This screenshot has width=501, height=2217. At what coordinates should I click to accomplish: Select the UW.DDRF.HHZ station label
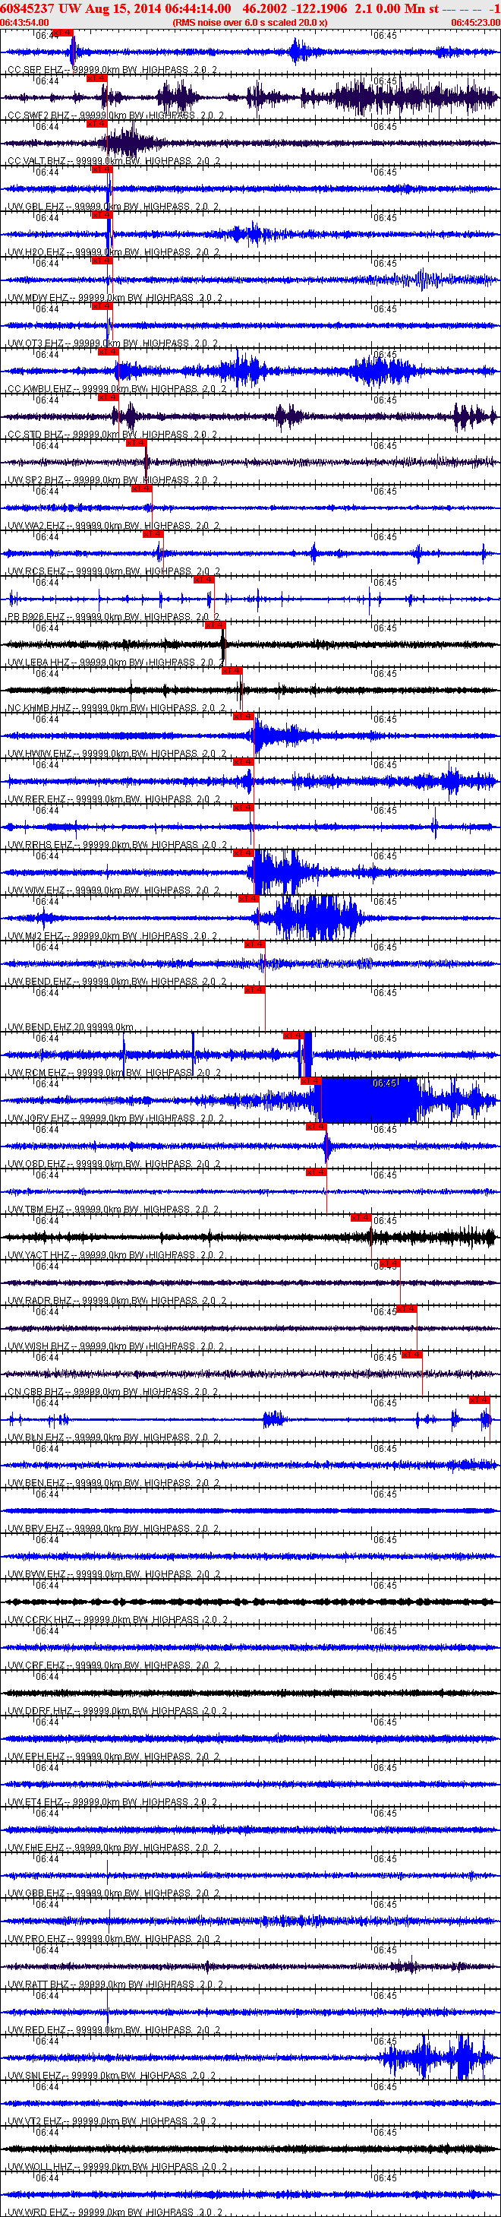click(x=117, y=1712)
